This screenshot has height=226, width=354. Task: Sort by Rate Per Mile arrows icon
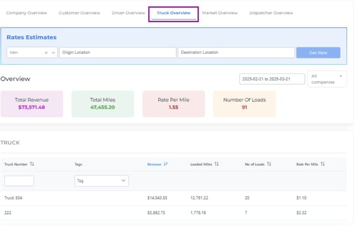coord(323,164)
